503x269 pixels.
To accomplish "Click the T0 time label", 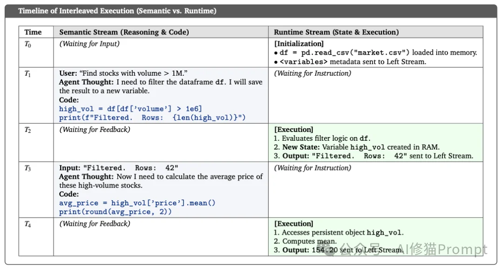I will coord(28,44).
